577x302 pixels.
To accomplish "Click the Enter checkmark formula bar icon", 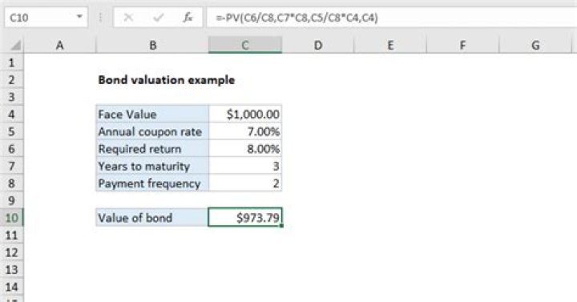I will click(x=158, y=18).
